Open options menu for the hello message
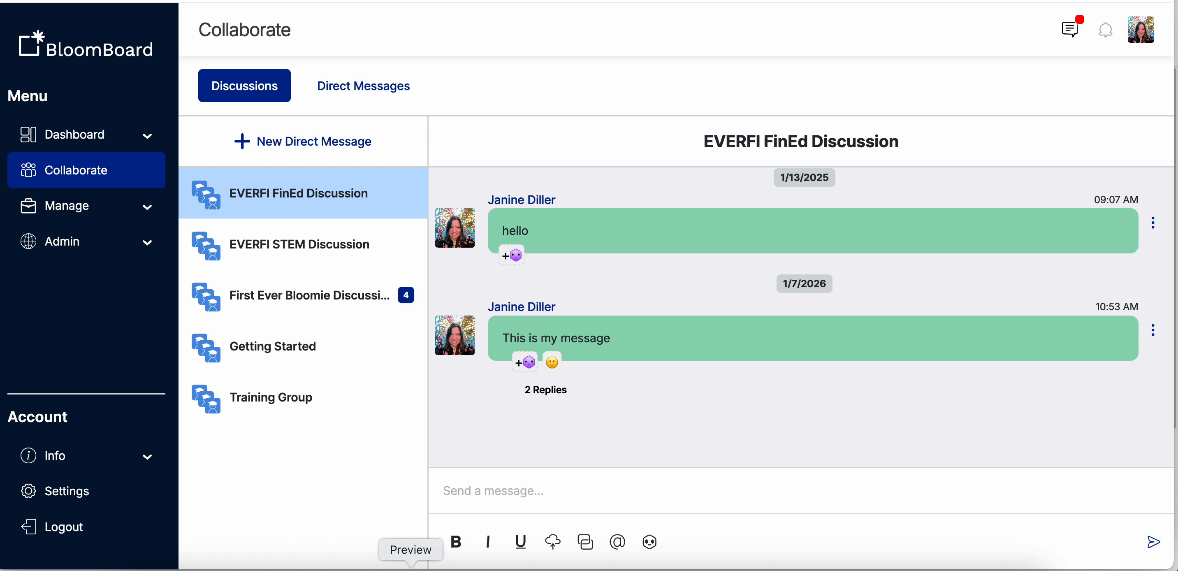 (1153, 223)
